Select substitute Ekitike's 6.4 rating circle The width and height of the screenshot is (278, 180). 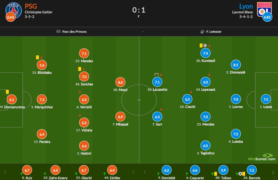(x=112, y=170)
